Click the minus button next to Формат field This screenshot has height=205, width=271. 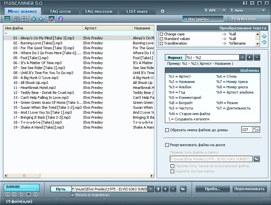tap(257, 57)
